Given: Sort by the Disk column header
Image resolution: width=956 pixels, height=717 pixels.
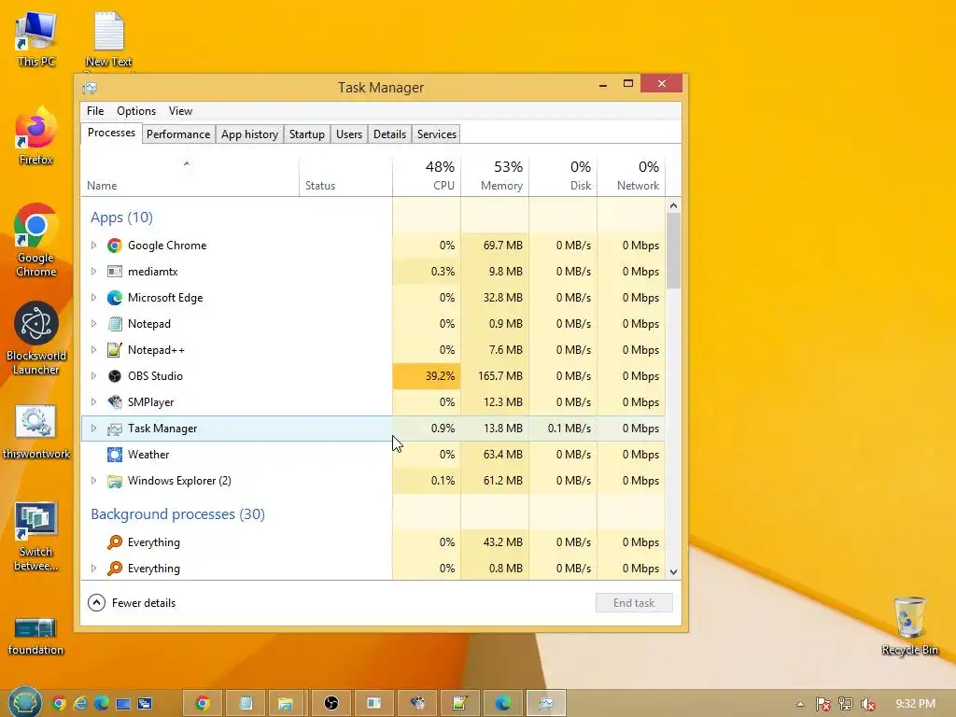Looking at the screenshot, I should [563, 176].
